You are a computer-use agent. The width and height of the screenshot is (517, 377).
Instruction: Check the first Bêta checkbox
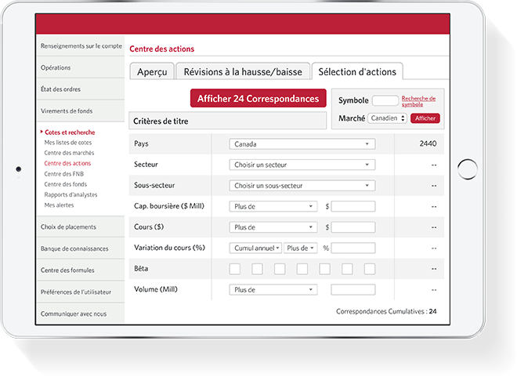tap(235, 269)
